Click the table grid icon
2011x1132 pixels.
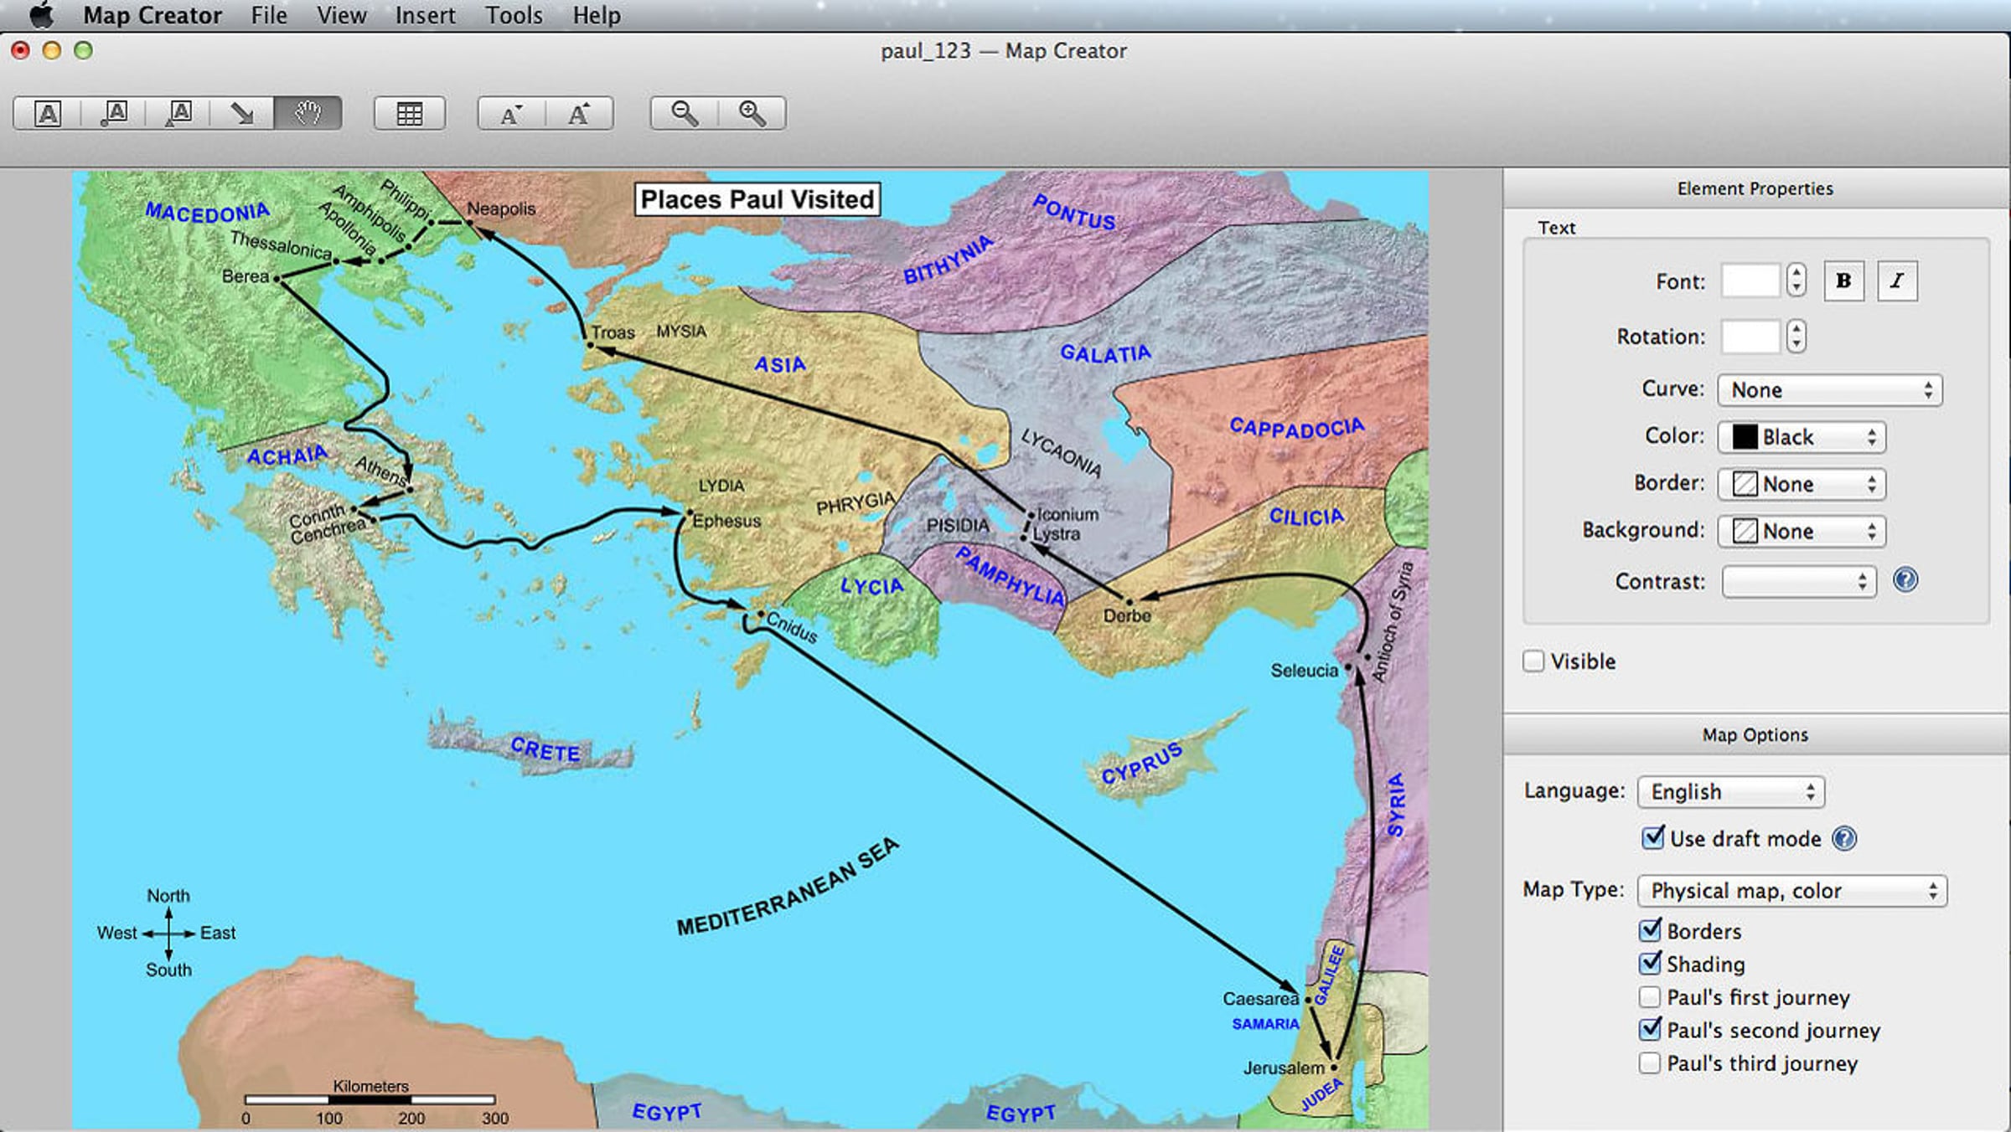(409, 113)
